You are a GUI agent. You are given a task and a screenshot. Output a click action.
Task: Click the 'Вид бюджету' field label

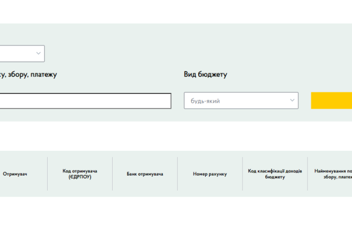tap(205, 75)
